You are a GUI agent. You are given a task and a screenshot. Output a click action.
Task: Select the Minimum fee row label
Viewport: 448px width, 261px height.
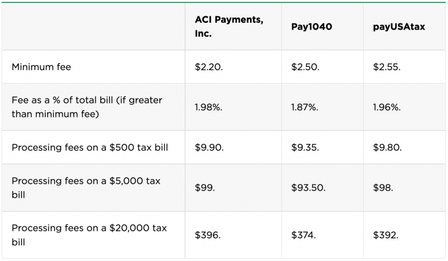tap(41, 67)
